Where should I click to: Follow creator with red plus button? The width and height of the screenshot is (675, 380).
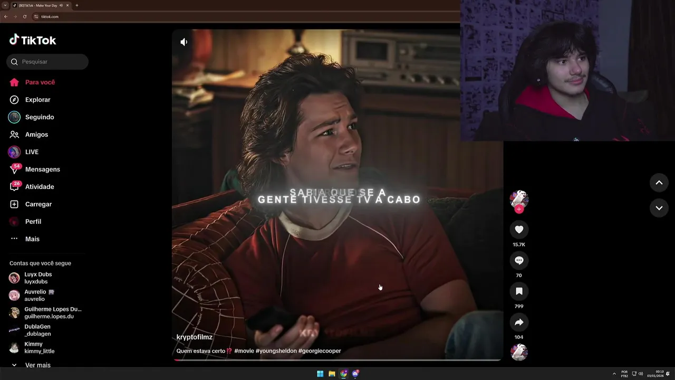point(519,209)
